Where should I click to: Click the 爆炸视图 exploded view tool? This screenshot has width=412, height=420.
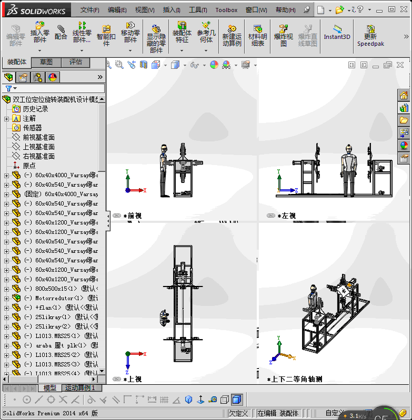click(x=283, y=36)
